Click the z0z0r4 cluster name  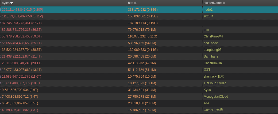[x=208, y=16]
